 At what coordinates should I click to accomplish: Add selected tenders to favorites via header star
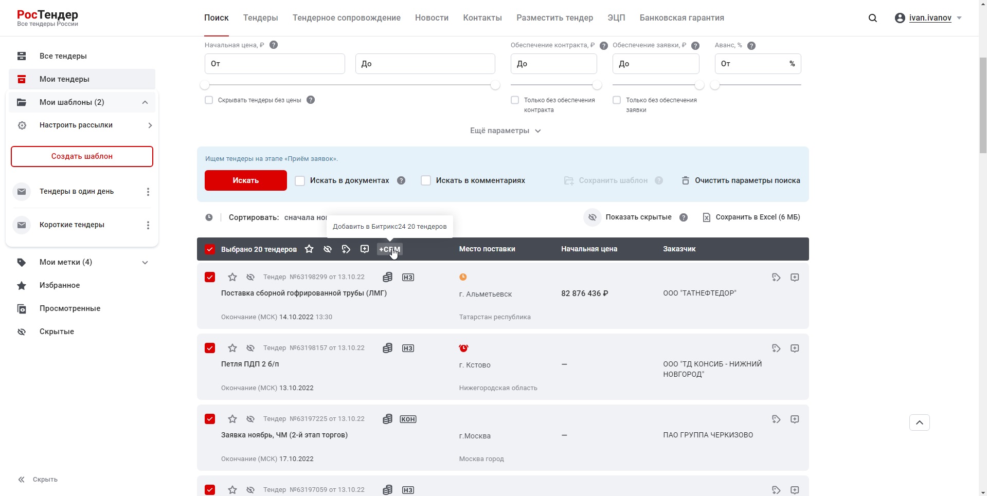pyautogui.click(x=309, y=249)
